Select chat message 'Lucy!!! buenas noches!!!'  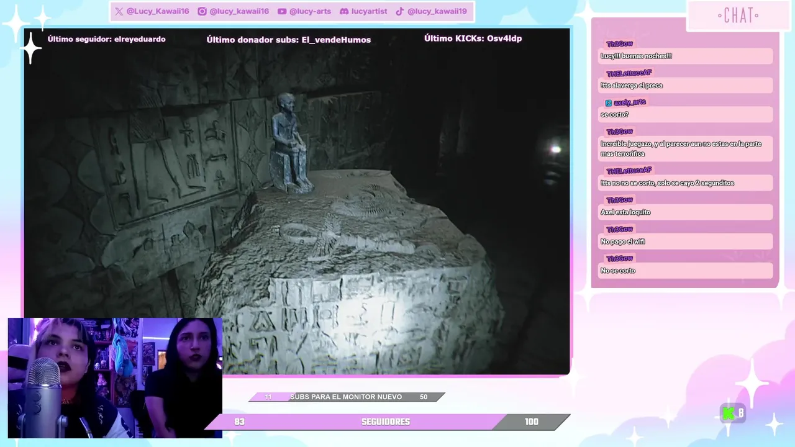(686, 56)
